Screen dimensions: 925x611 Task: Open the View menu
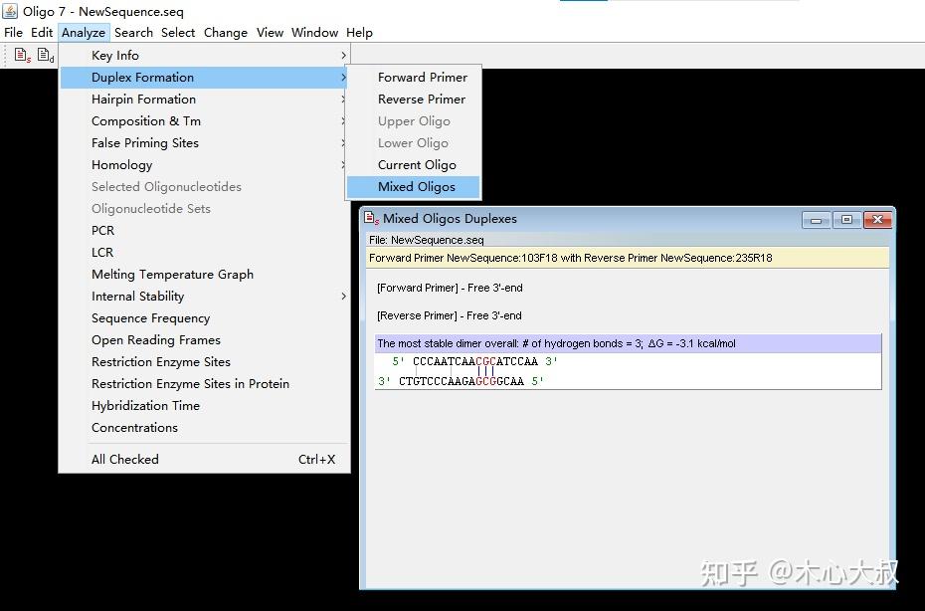(x=270, y=33)
